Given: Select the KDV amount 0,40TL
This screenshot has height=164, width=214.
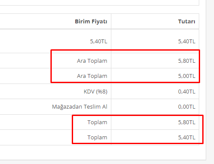Looking at the screenshot, I should point(187,92).
